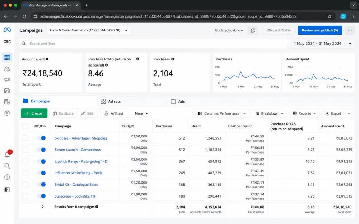The height and width of the screenshot is (224, 359).
Task: Click the A/B test button
Action: (x=114, y=113)
